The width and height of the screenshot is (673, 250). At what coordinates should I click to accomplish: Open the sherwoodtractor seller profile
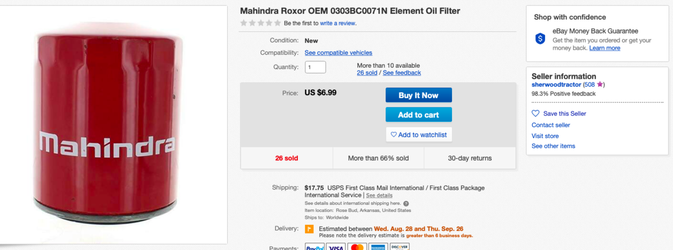pos(556,84)
